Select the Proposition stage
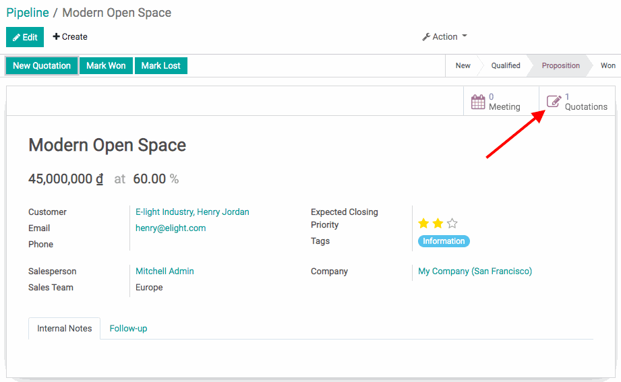This screenshot has width=621, height=382. pyautogui.click(x=560, y=65)
